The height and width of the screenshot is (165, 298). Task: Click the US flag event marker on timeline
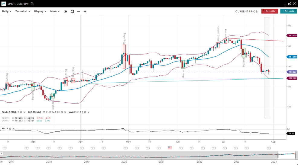[x=170, y=148]
